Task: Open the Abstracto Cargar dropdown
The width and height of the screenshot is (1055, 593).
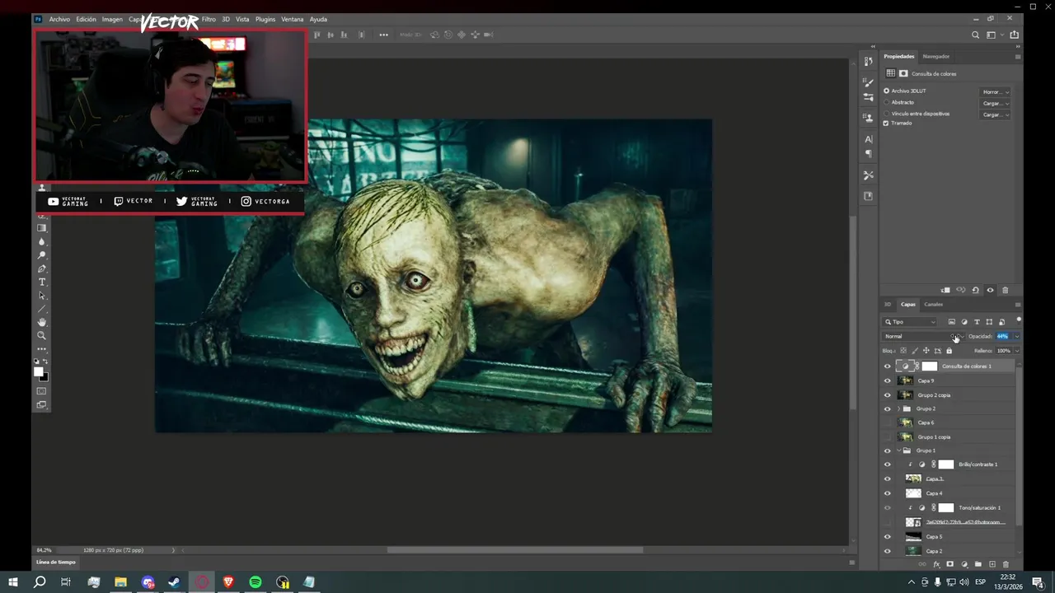Action: (x=996, y=103)
